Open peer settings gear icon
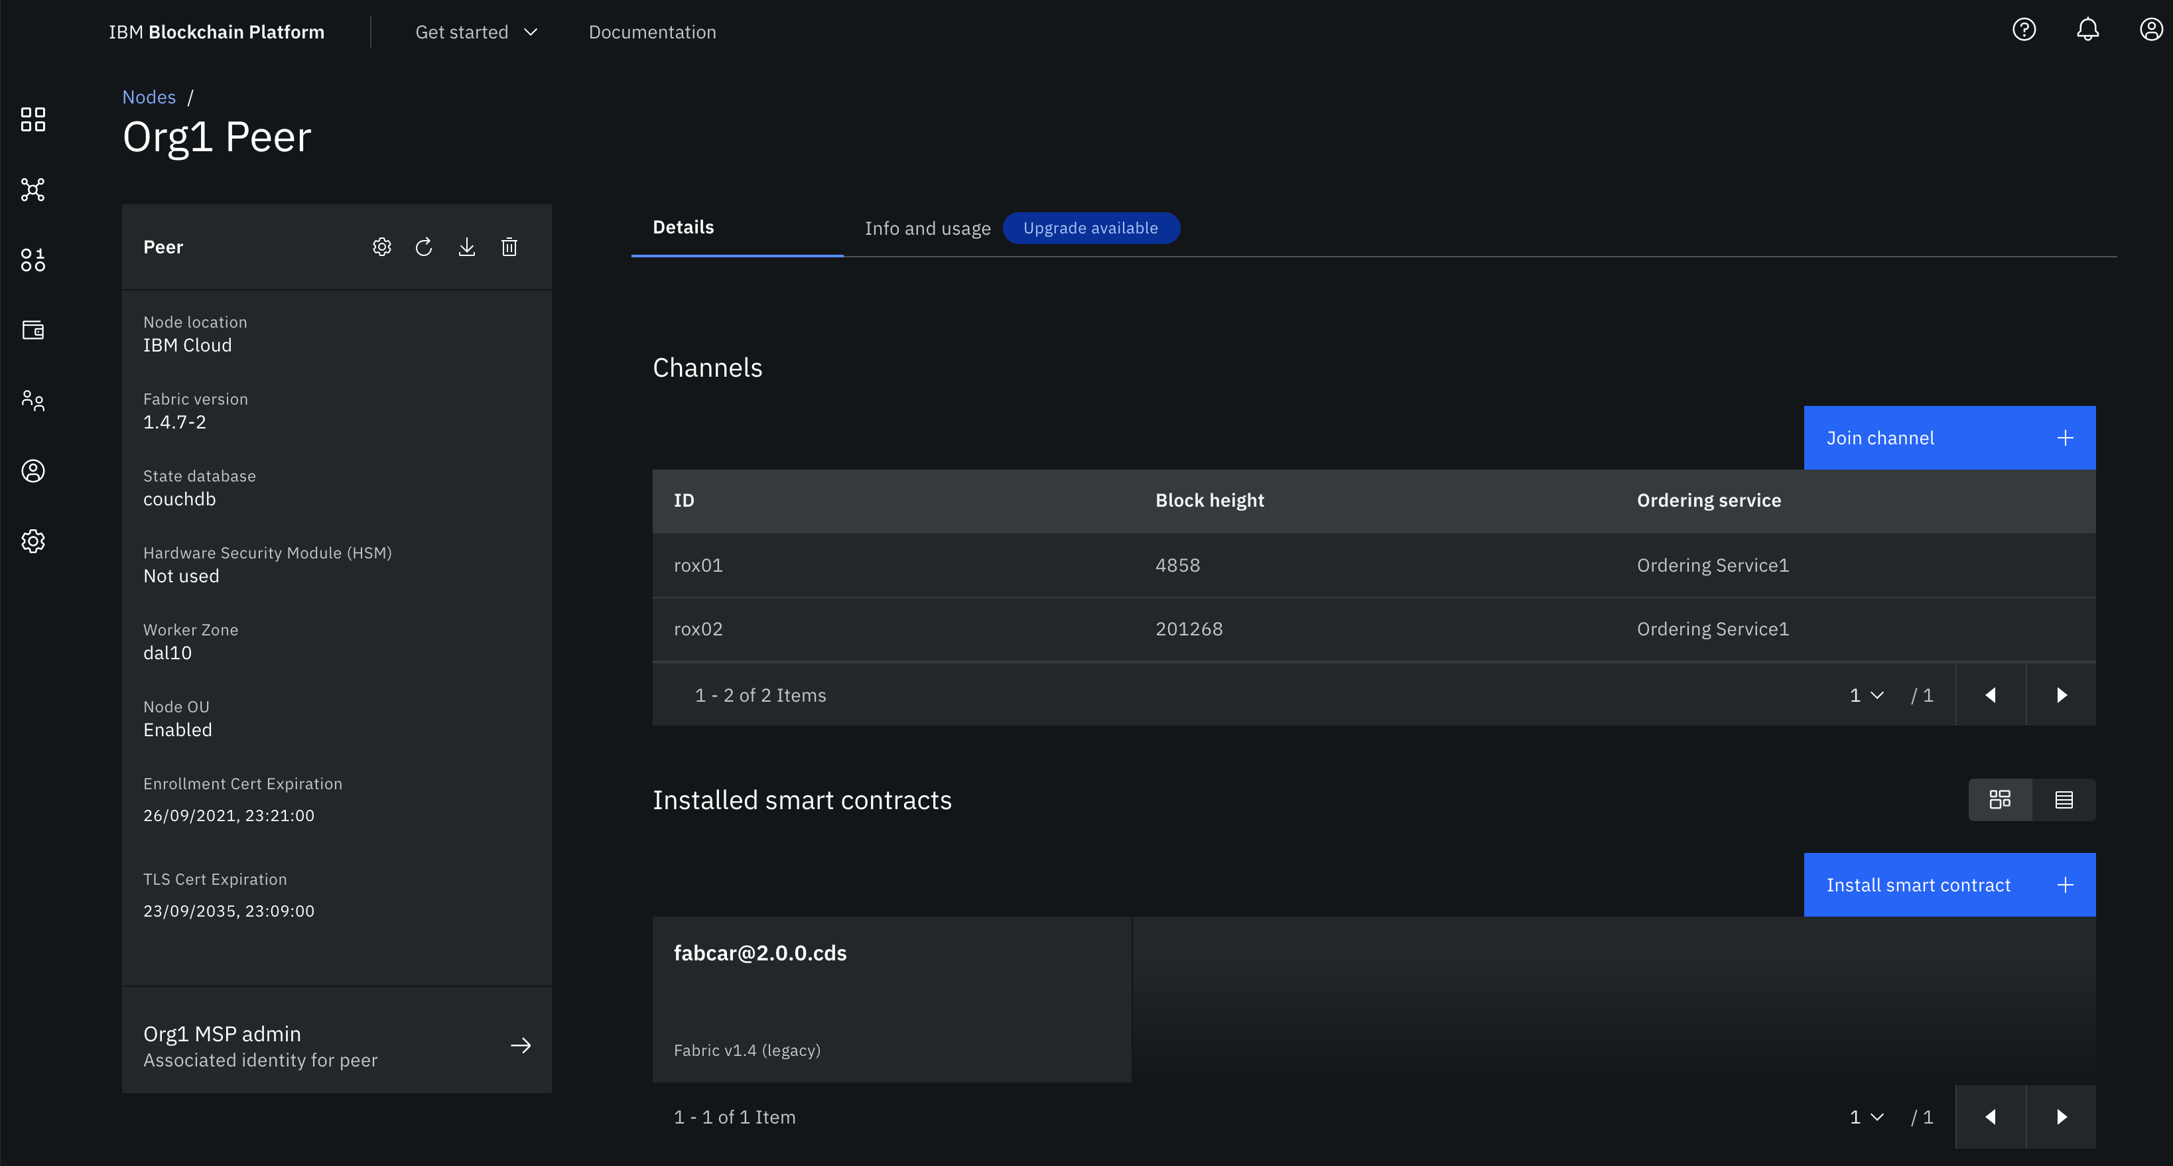 point(382,247)
